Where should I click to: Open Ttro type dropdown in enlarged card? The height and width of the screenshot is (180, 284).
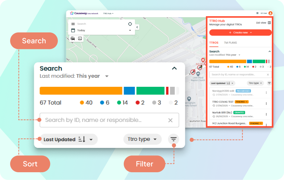(142, 139)
